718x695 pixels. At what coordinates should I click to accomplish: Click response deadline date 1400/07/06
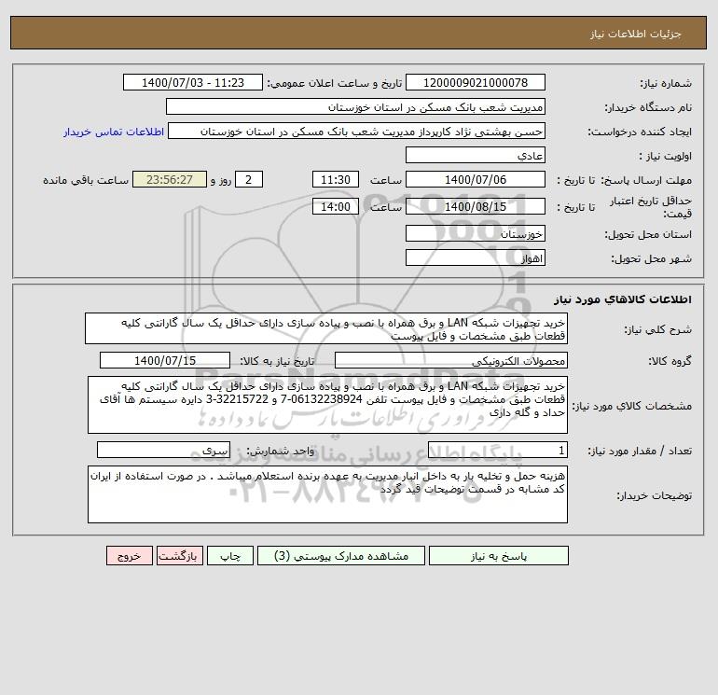(476, 180)
